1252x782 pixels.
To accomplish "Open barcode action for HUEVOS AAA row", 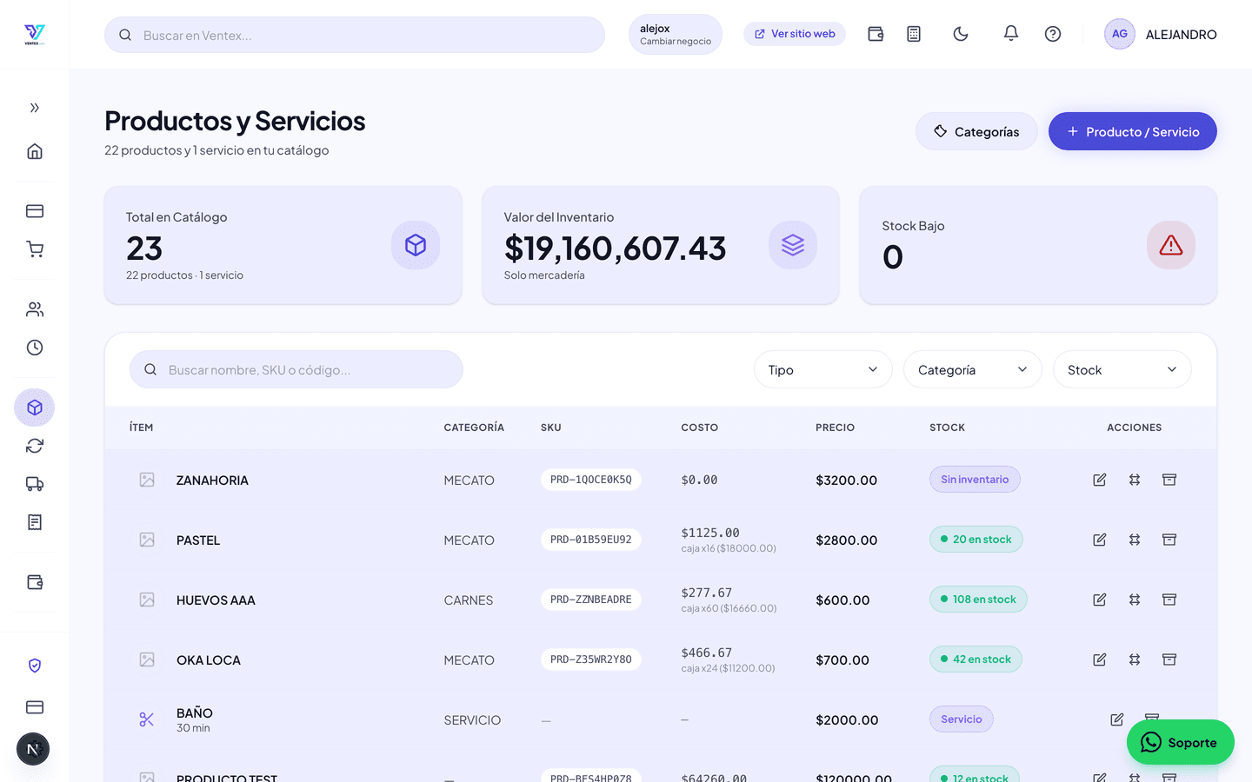I will click(1135, 600).
